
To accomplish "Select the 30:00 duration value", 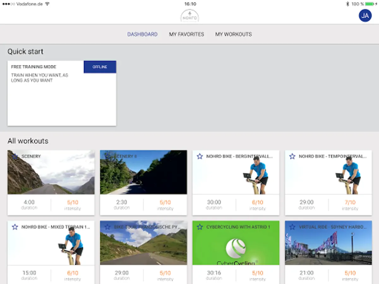I will click(x=214, y=202).
